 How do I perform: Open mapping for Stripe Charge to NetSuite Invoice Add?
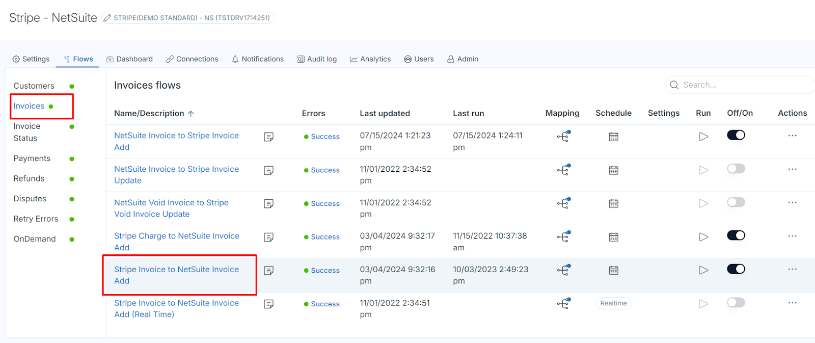click(563, 236)
